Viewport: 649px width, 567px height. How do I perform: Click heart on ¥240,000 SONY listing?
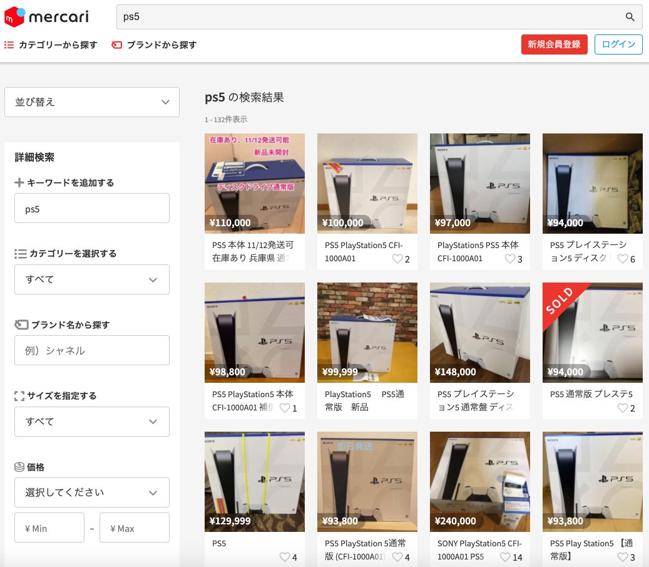[x=504, y=557]
